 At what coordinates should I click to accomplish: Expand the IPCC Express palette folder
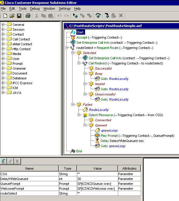click(x=3, y=83)
